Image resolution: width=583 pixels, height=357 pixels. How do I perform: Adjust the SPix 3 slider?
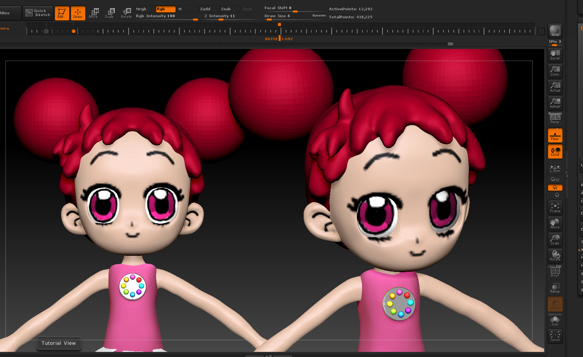click(x=555, y=43)
